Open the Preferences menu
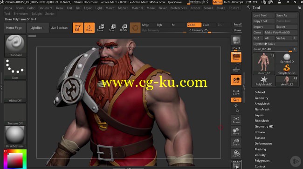The image size is (303, 169). coord(179,8)
